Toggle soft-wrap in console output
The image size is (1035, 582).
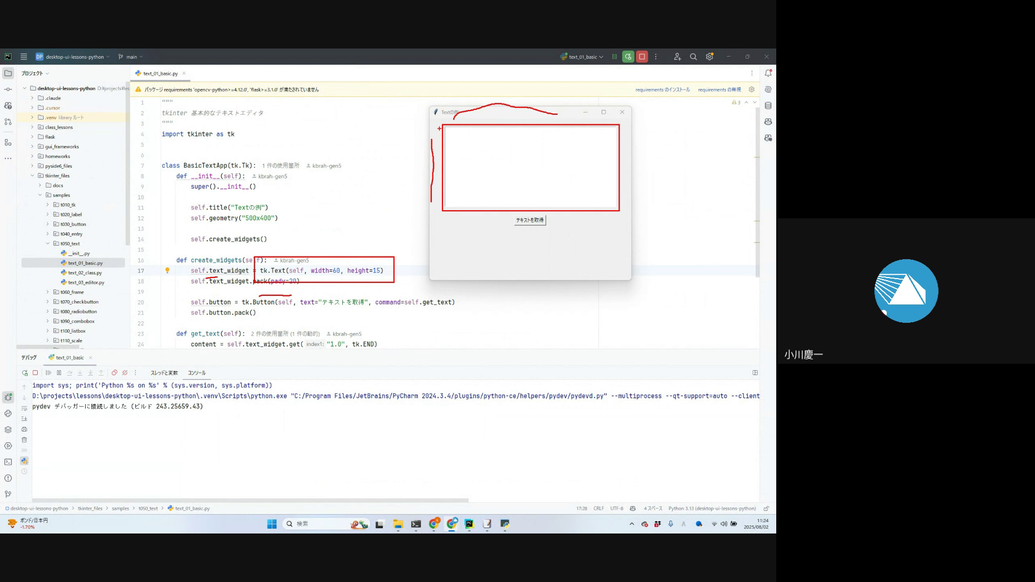tap(24, 408)
